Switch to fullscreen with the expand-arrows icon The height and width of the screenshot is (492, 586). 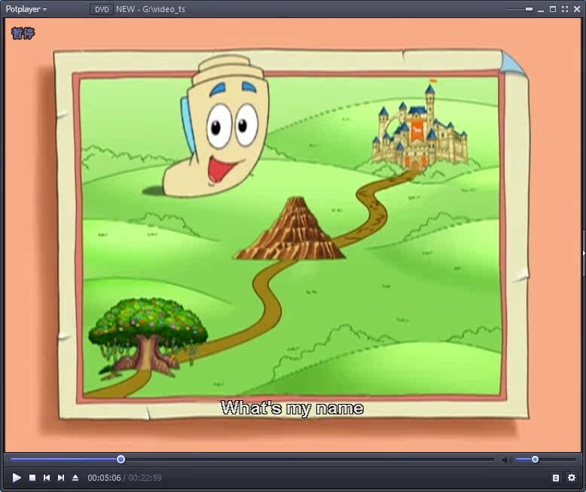click(565, 9)
